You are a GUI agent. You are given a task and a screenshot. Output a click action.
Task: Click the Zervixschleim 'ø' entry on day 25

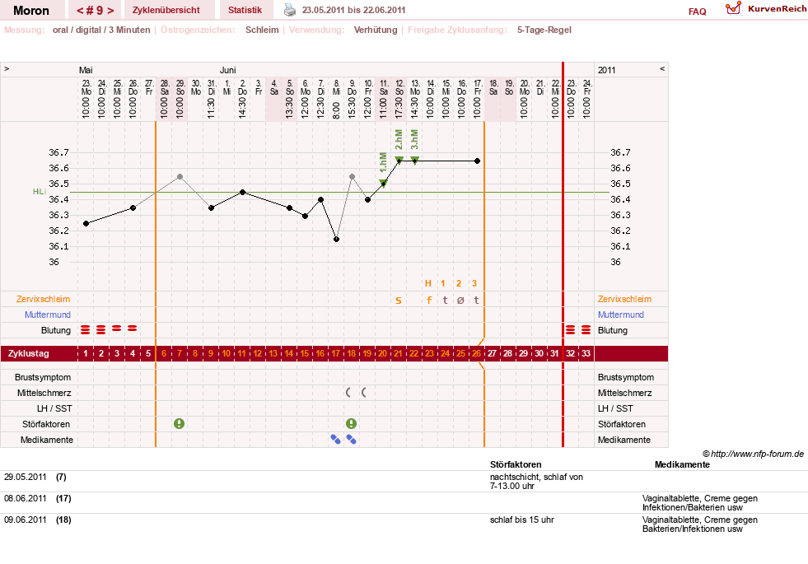click(460, 300)
